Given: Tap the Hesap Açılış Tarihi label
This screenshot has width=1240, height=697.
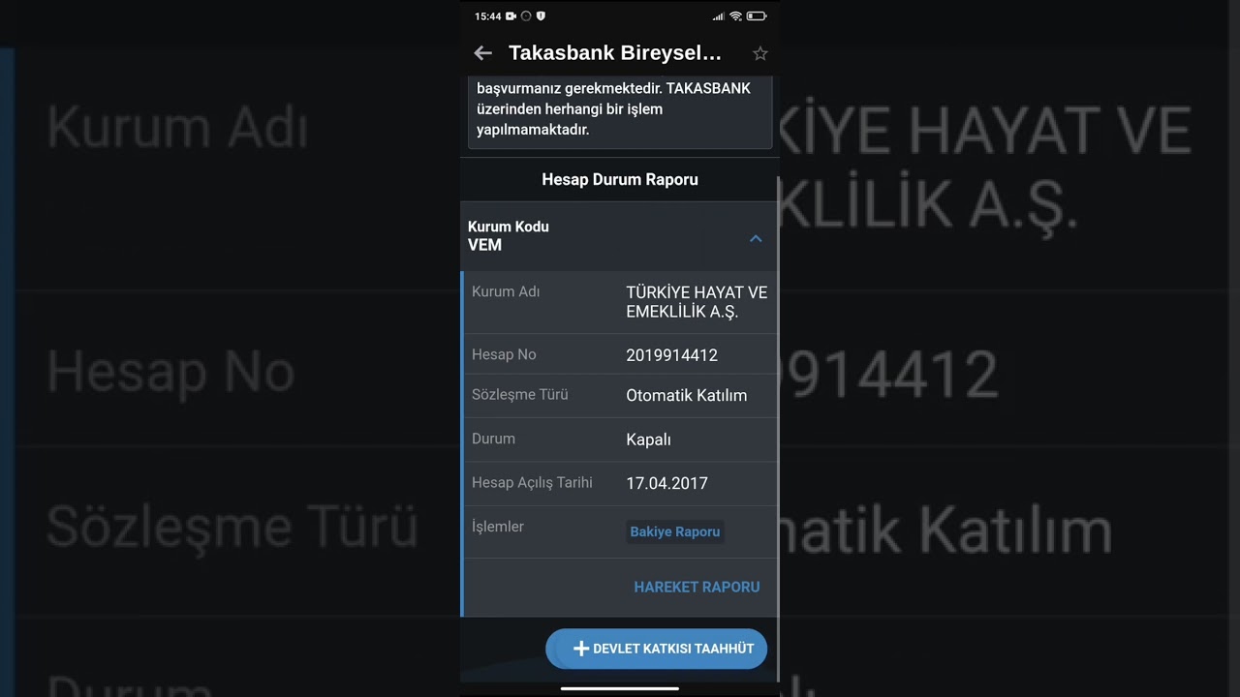Looking at the screenshot, I should (x=532, y=482).
